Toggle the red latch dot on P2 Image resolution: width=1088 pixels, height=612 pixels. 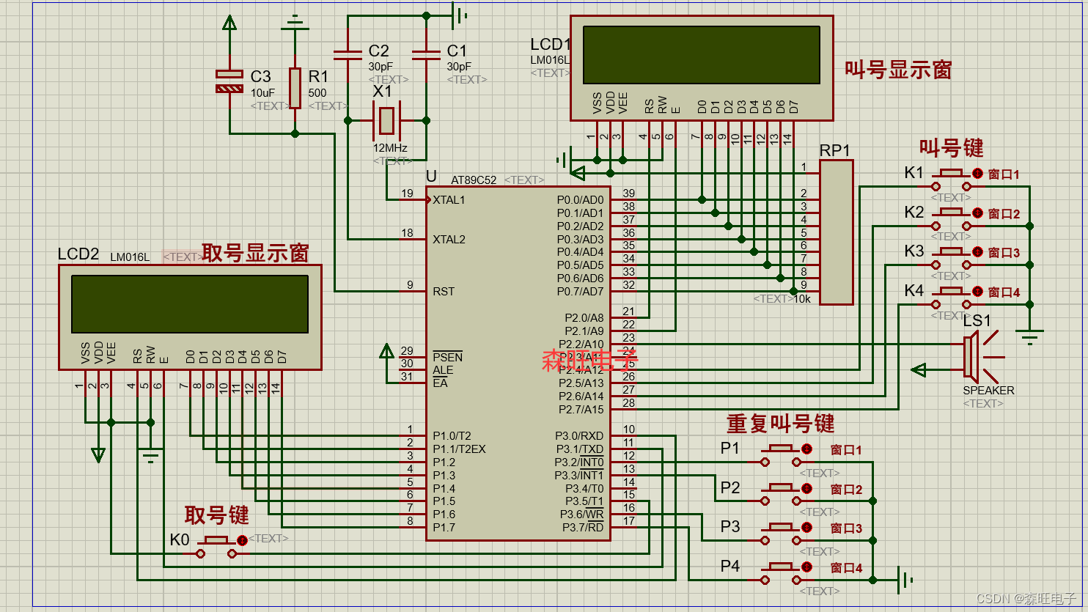tap(806, 488)
